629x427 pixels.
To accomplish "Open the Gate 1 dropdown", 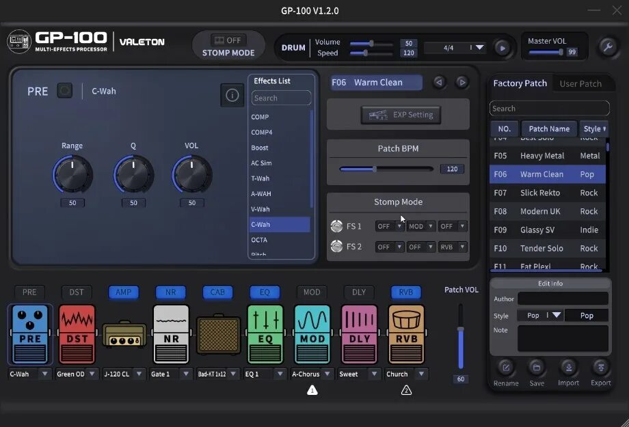I will coord(186,374).
